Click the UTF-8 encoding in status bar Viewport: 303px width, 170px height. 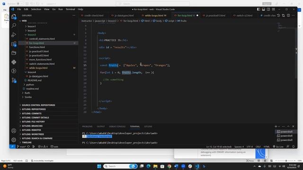(x=250, y=147)
